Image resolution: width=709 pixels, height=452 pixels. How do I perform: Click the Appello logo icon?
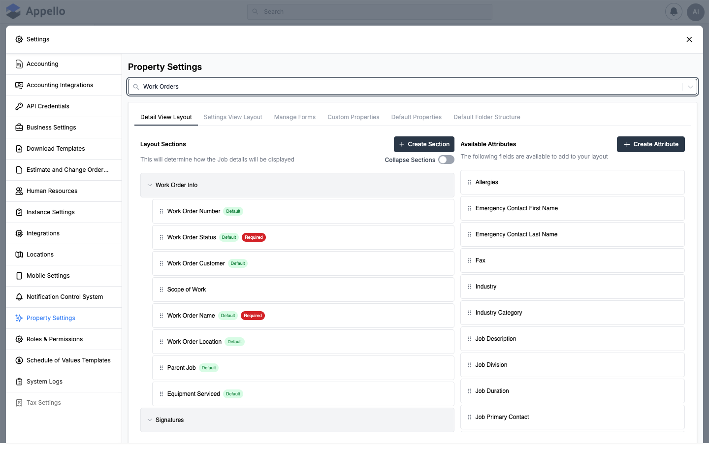(13, 11)
